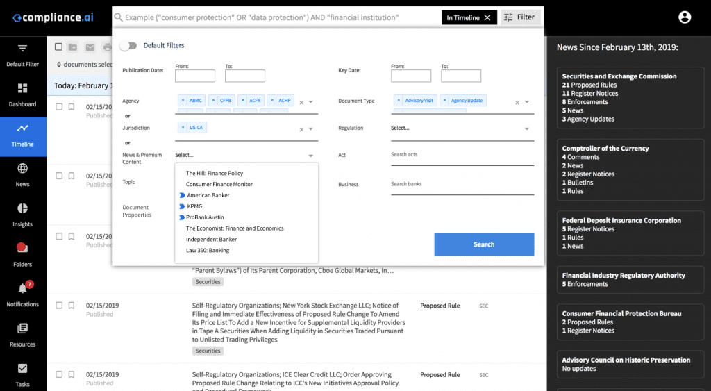Open the Regulation Select dropdown
Screen dimensions: 711x391
[x=462, y=128]
